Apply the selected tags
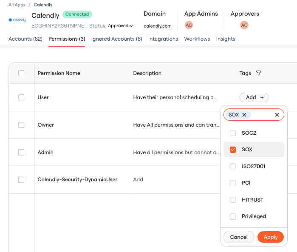The image size is (297, 252). [271, 237]
